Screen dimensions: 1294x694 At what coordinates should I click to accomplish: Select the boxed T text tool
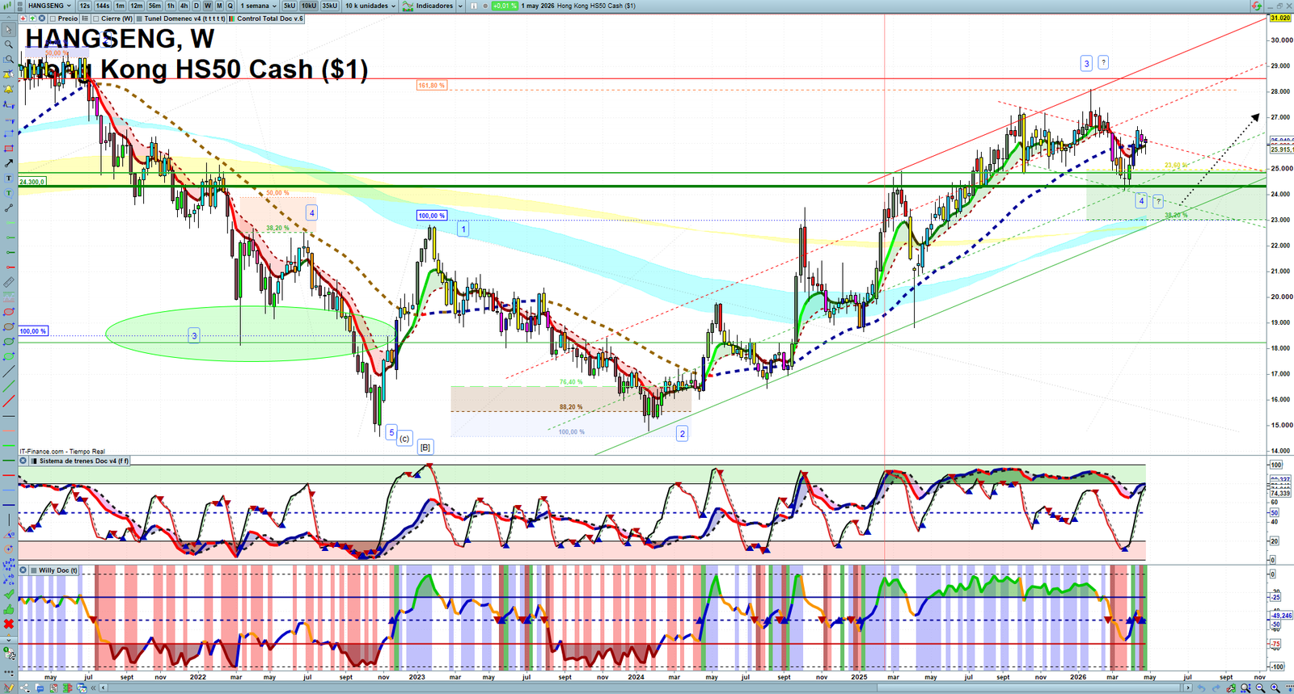tap(10, 179)
